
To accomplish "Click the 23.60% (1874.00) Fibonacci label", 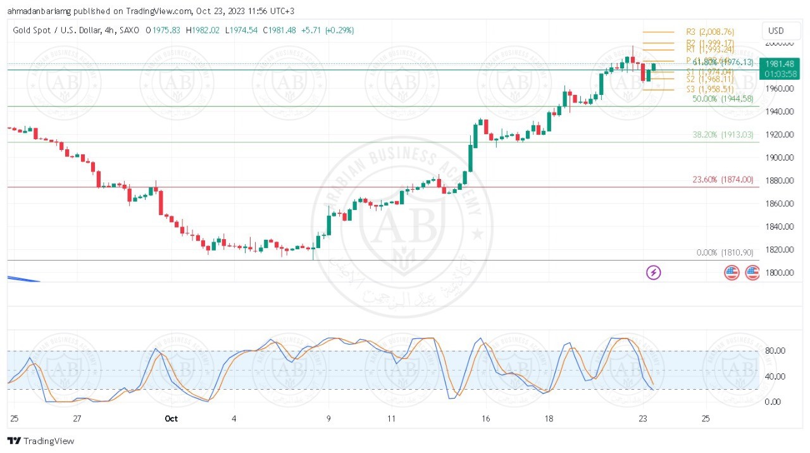I will [x=723, y=180].
